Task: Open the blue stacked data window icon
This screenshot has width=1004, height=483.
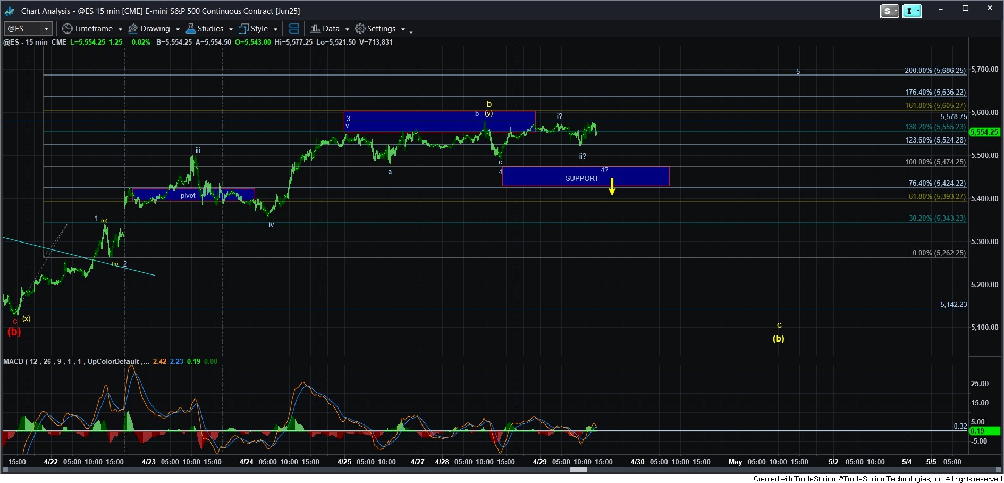Action: click(293, 29)
